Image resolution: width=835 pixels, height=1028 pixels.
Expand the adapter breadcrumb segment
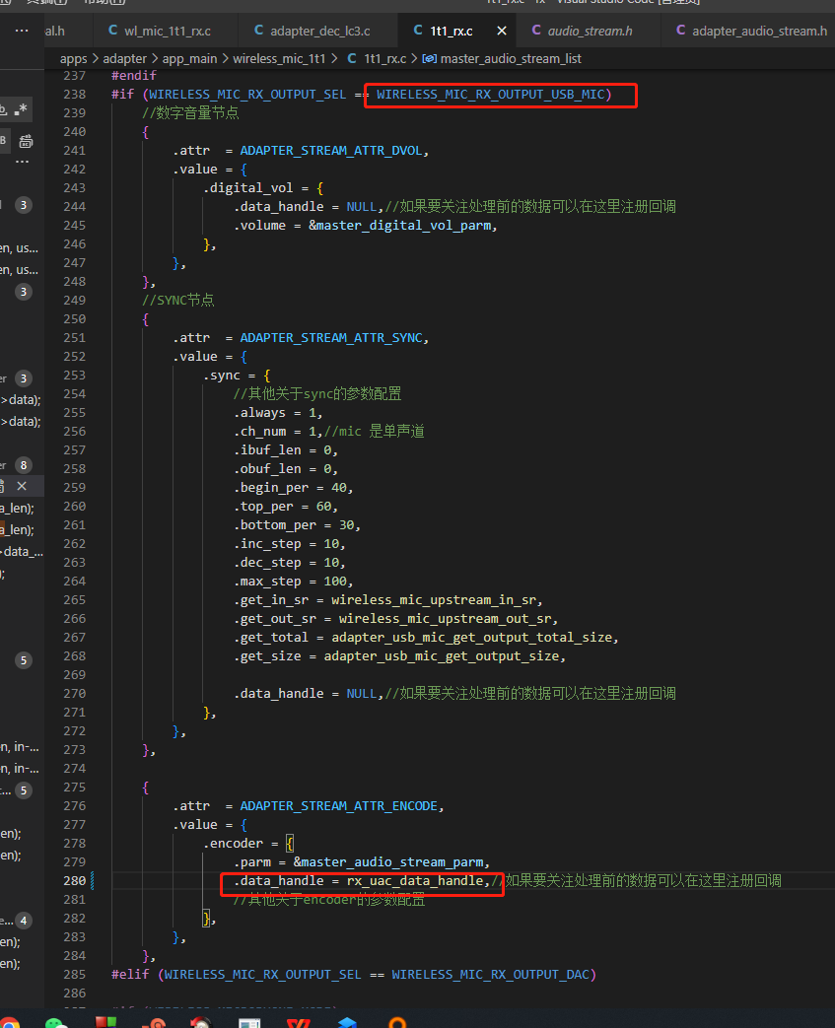[x=124, y=58]
